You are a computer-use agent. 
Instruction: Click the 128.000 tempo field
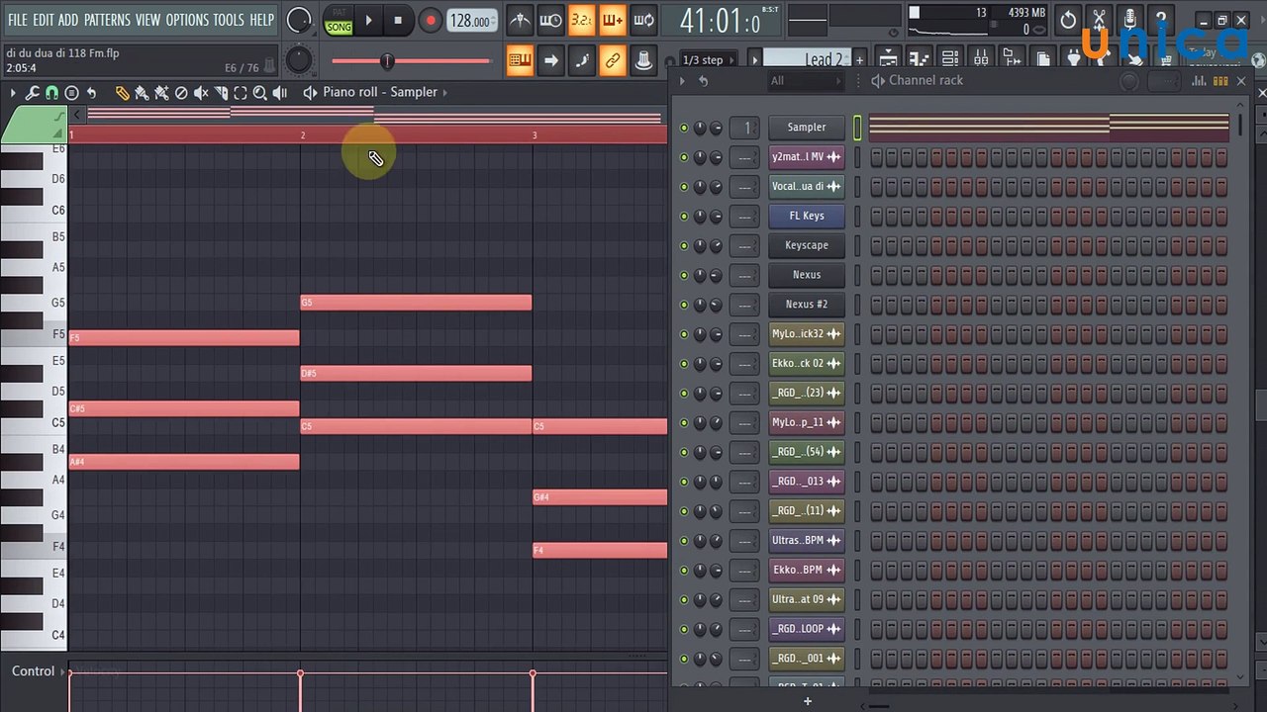tap(471, 21)
